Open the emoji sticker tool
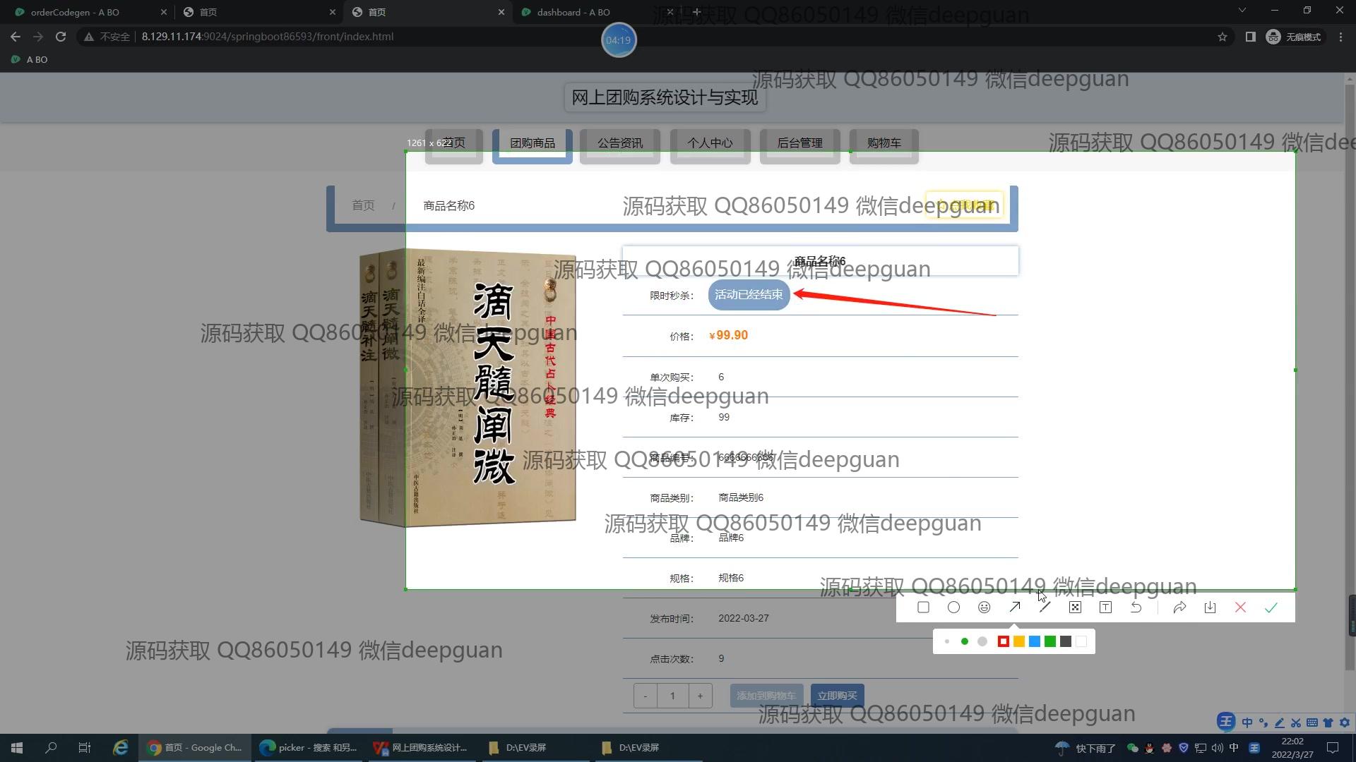Viewport: 1356px width, 762px height. click(x=984, y=607)
